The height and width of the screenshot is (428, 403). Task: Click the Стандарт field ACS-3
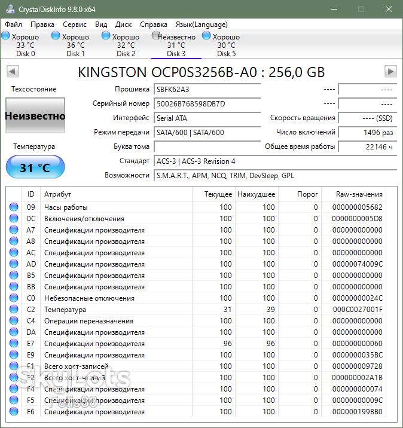coord(275,161)
